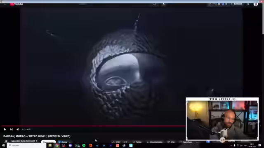The height and width of the screenshot is (148, 264).
Task: Mute the video volume
Action: click(x=18, y=129)
